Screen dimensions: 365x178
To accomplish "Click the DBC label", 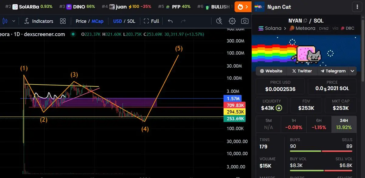I will coord(347,28).
